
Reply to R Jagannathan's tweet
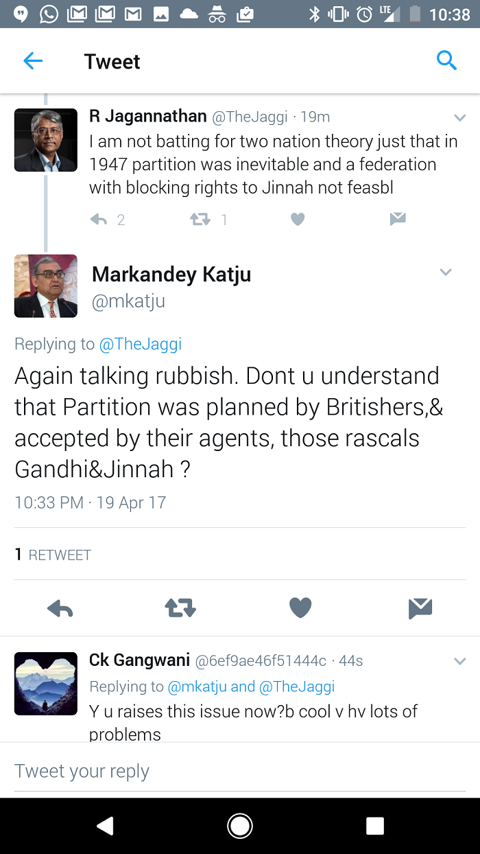(99, 220)
